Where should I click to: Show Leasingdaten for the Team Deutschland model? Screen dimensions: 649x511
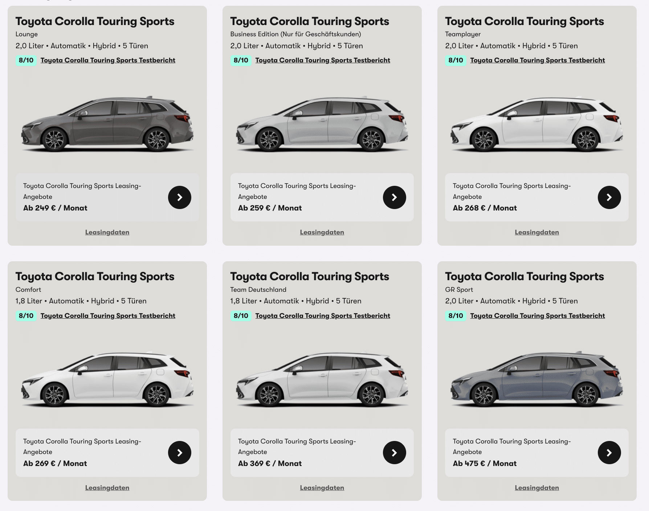click(322, 488)
